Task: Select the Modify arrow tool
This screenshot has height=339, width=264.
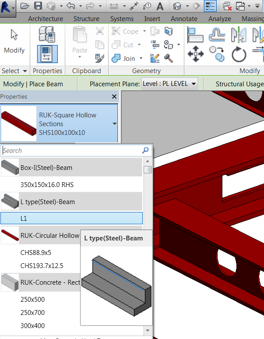Action: tap(14, 41)
